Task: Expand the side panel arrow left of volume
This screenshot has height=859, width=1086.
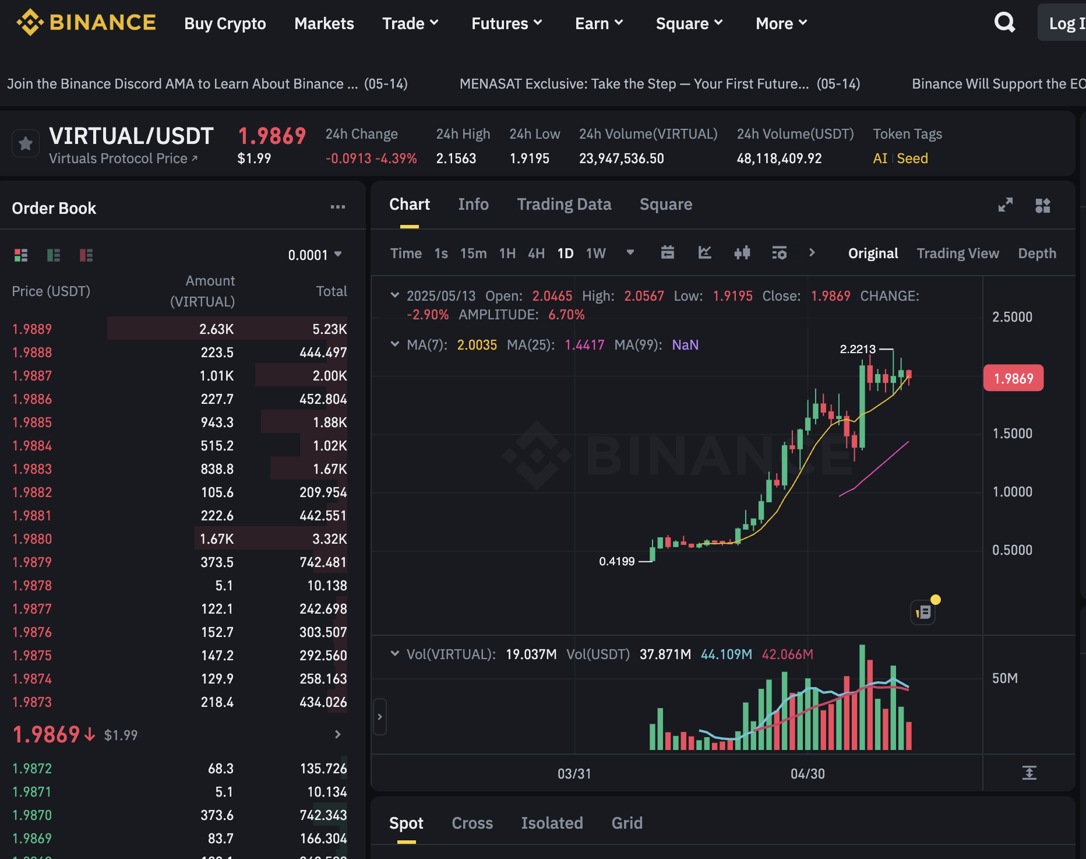Action: 379,717
